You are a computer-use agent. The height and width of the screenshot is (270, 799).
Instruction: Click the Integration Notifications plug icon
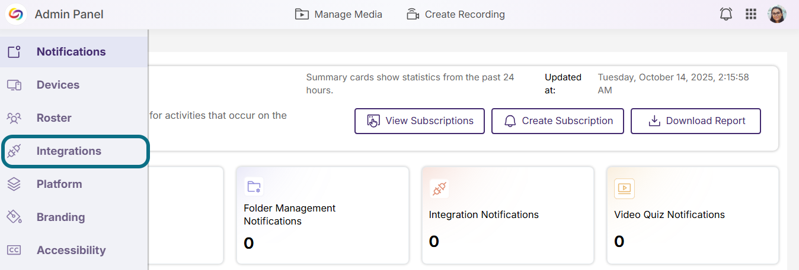pos(439,188)
